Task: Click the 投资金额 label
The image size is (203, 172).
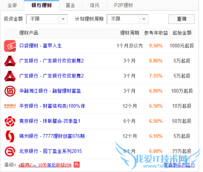Action: click(13, 19)
